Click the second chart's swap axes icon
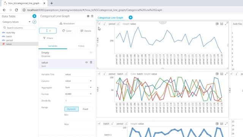The height and width of the screenshot is (137, 243). click(x=99, y=74)
